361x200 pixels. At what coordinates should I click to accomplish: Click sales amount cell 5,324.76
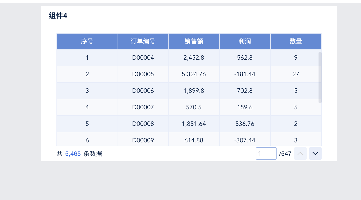point(194,74)
